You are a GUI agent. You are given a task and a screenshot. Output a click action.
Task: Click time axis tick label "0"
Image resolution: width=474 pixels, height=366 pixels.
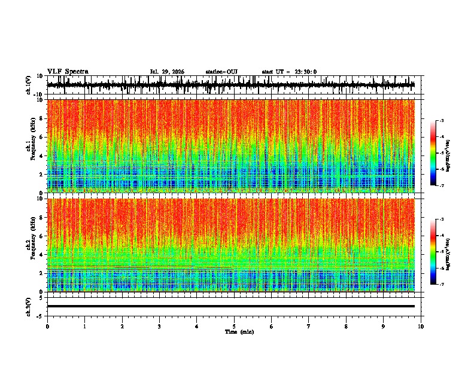pos(47,327)
